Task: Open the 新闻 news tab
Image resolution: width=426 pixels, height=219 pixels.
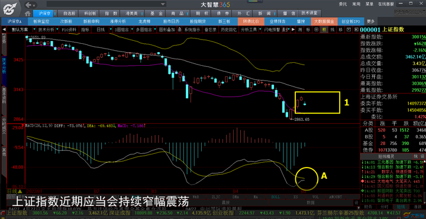Action: (264, 13)
